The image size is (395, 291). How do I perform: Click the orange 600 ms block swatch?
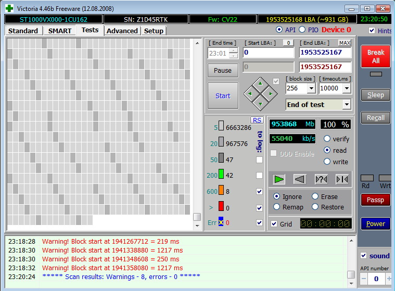221,190
